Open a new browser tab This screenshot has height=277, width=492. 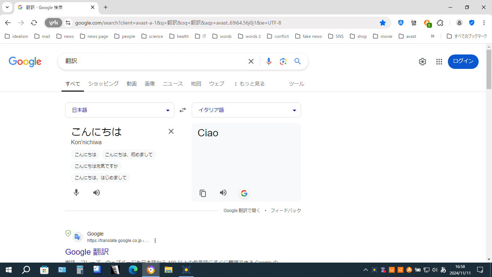[x=106, y=7]
